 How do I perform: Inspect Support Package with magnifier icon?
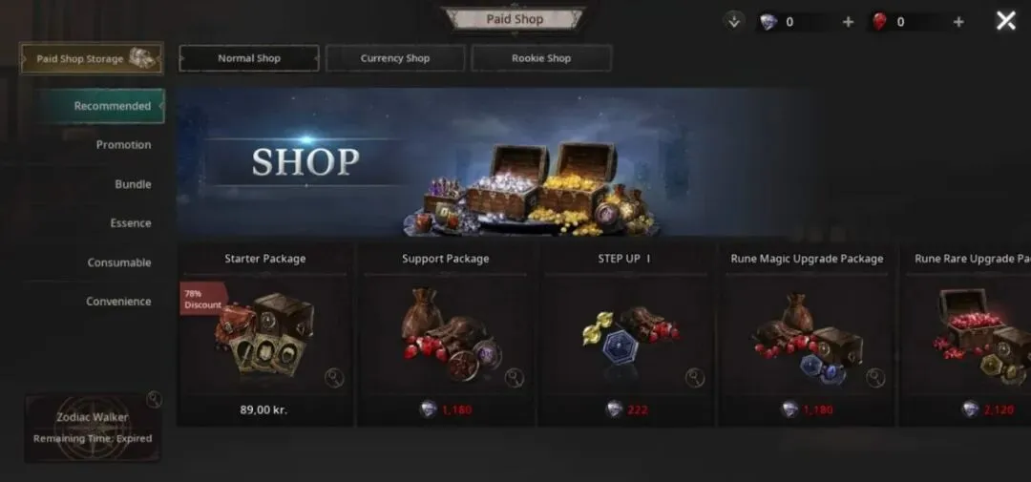[x=515, y=377]
